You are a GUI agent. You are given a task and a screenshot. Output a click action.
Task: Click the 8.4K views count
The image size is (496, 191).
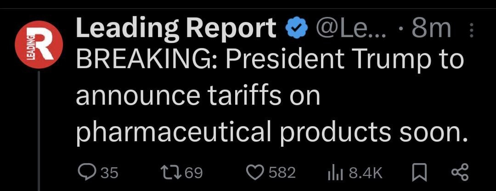click(x=366, y=173)
